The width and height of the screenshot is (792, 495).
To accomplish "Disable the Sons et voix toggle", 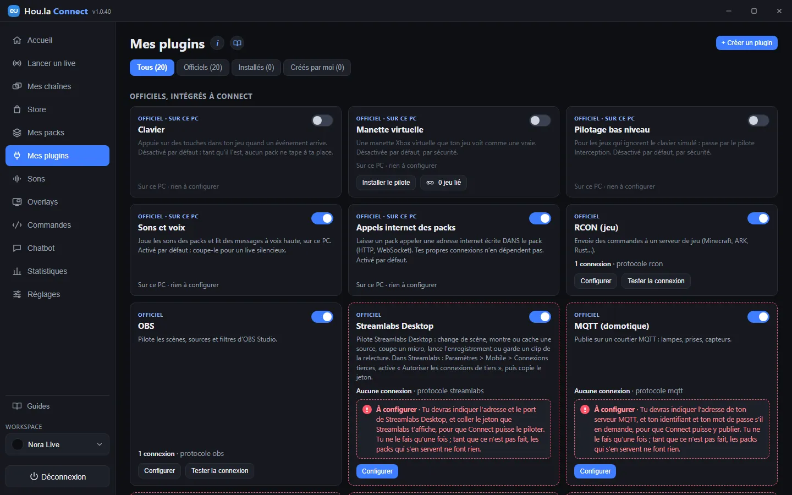I will [x=322, y=218].
